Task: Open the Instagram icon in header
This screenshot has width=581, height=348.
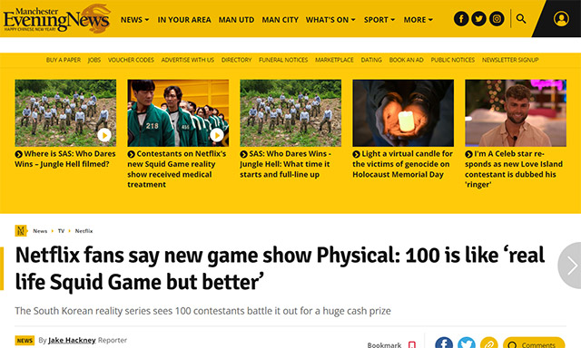Action: (x=497, y=18)
